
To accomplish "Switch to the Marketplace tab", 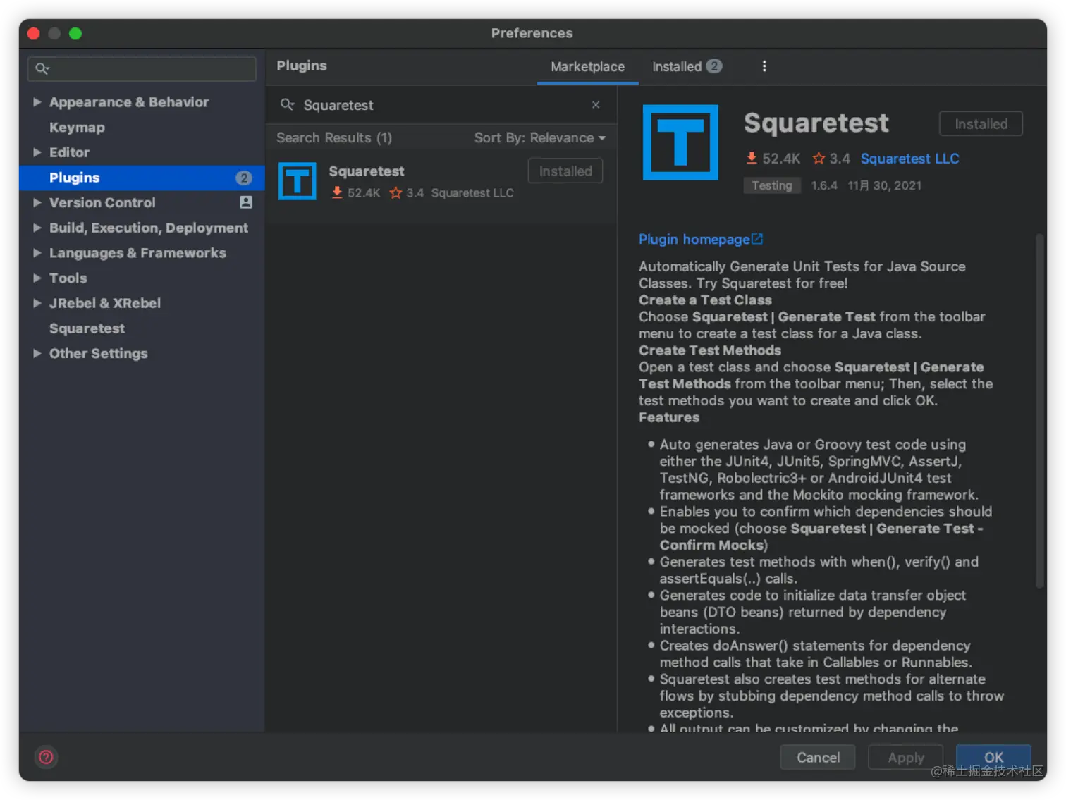I will [587, 66].
